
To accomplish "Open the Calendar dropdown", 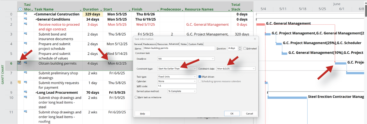I will (195, 81).
